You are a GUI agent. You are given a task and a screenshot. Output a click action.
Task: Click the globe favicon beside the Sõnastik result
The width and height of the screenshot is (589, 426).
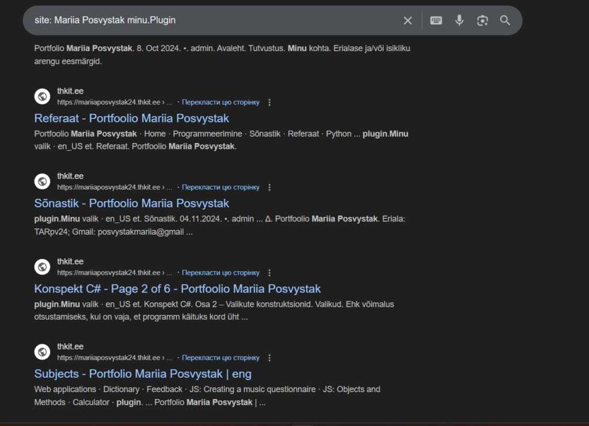[x=43, y=182]
